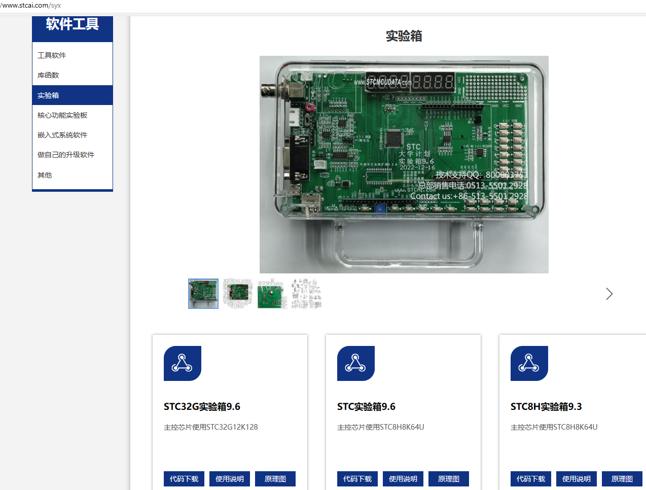This screenshot has width=646, height=490.
Task: Select the second thumbnail with annotated board
Action: pyautogui.click(x=238, y=294)
